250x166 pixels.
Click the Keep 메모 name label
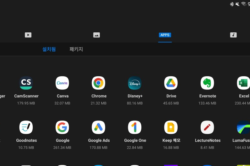[x=171, y=140]
